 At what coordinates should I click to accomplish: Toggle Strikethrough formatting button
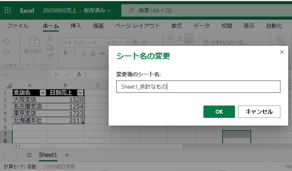tap(102, 54)
